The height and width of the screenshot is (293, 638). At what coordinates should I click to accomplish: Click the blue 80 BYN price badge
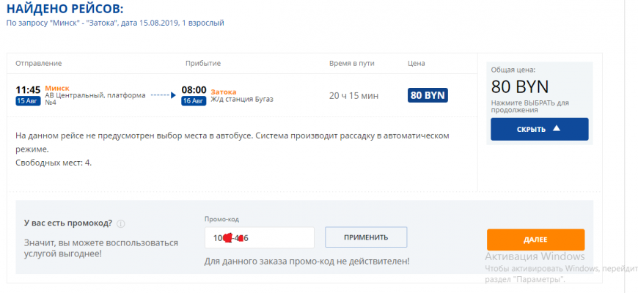click(428, 94)
